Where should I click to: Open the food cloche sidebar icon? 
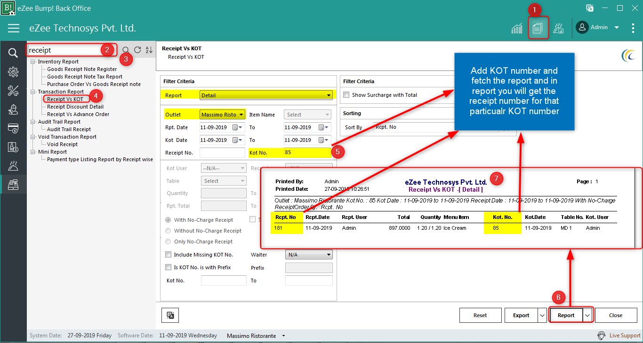13,165
